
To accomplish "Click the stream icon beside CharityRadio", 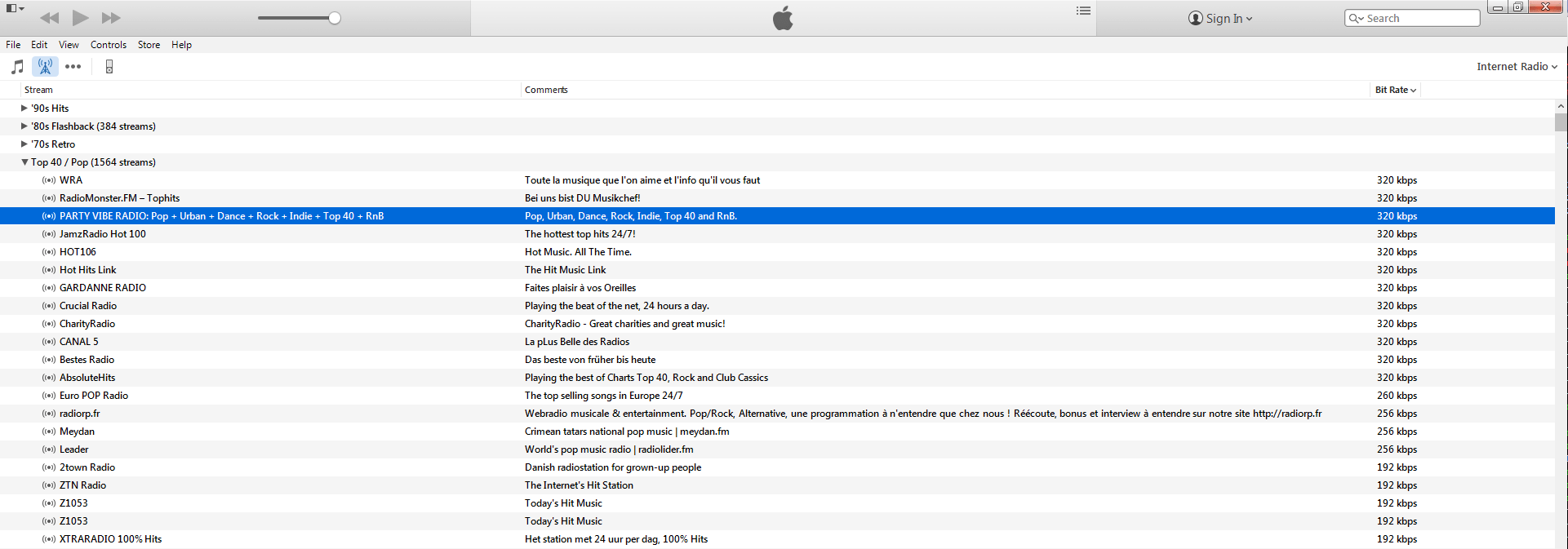I will [49, 324].
